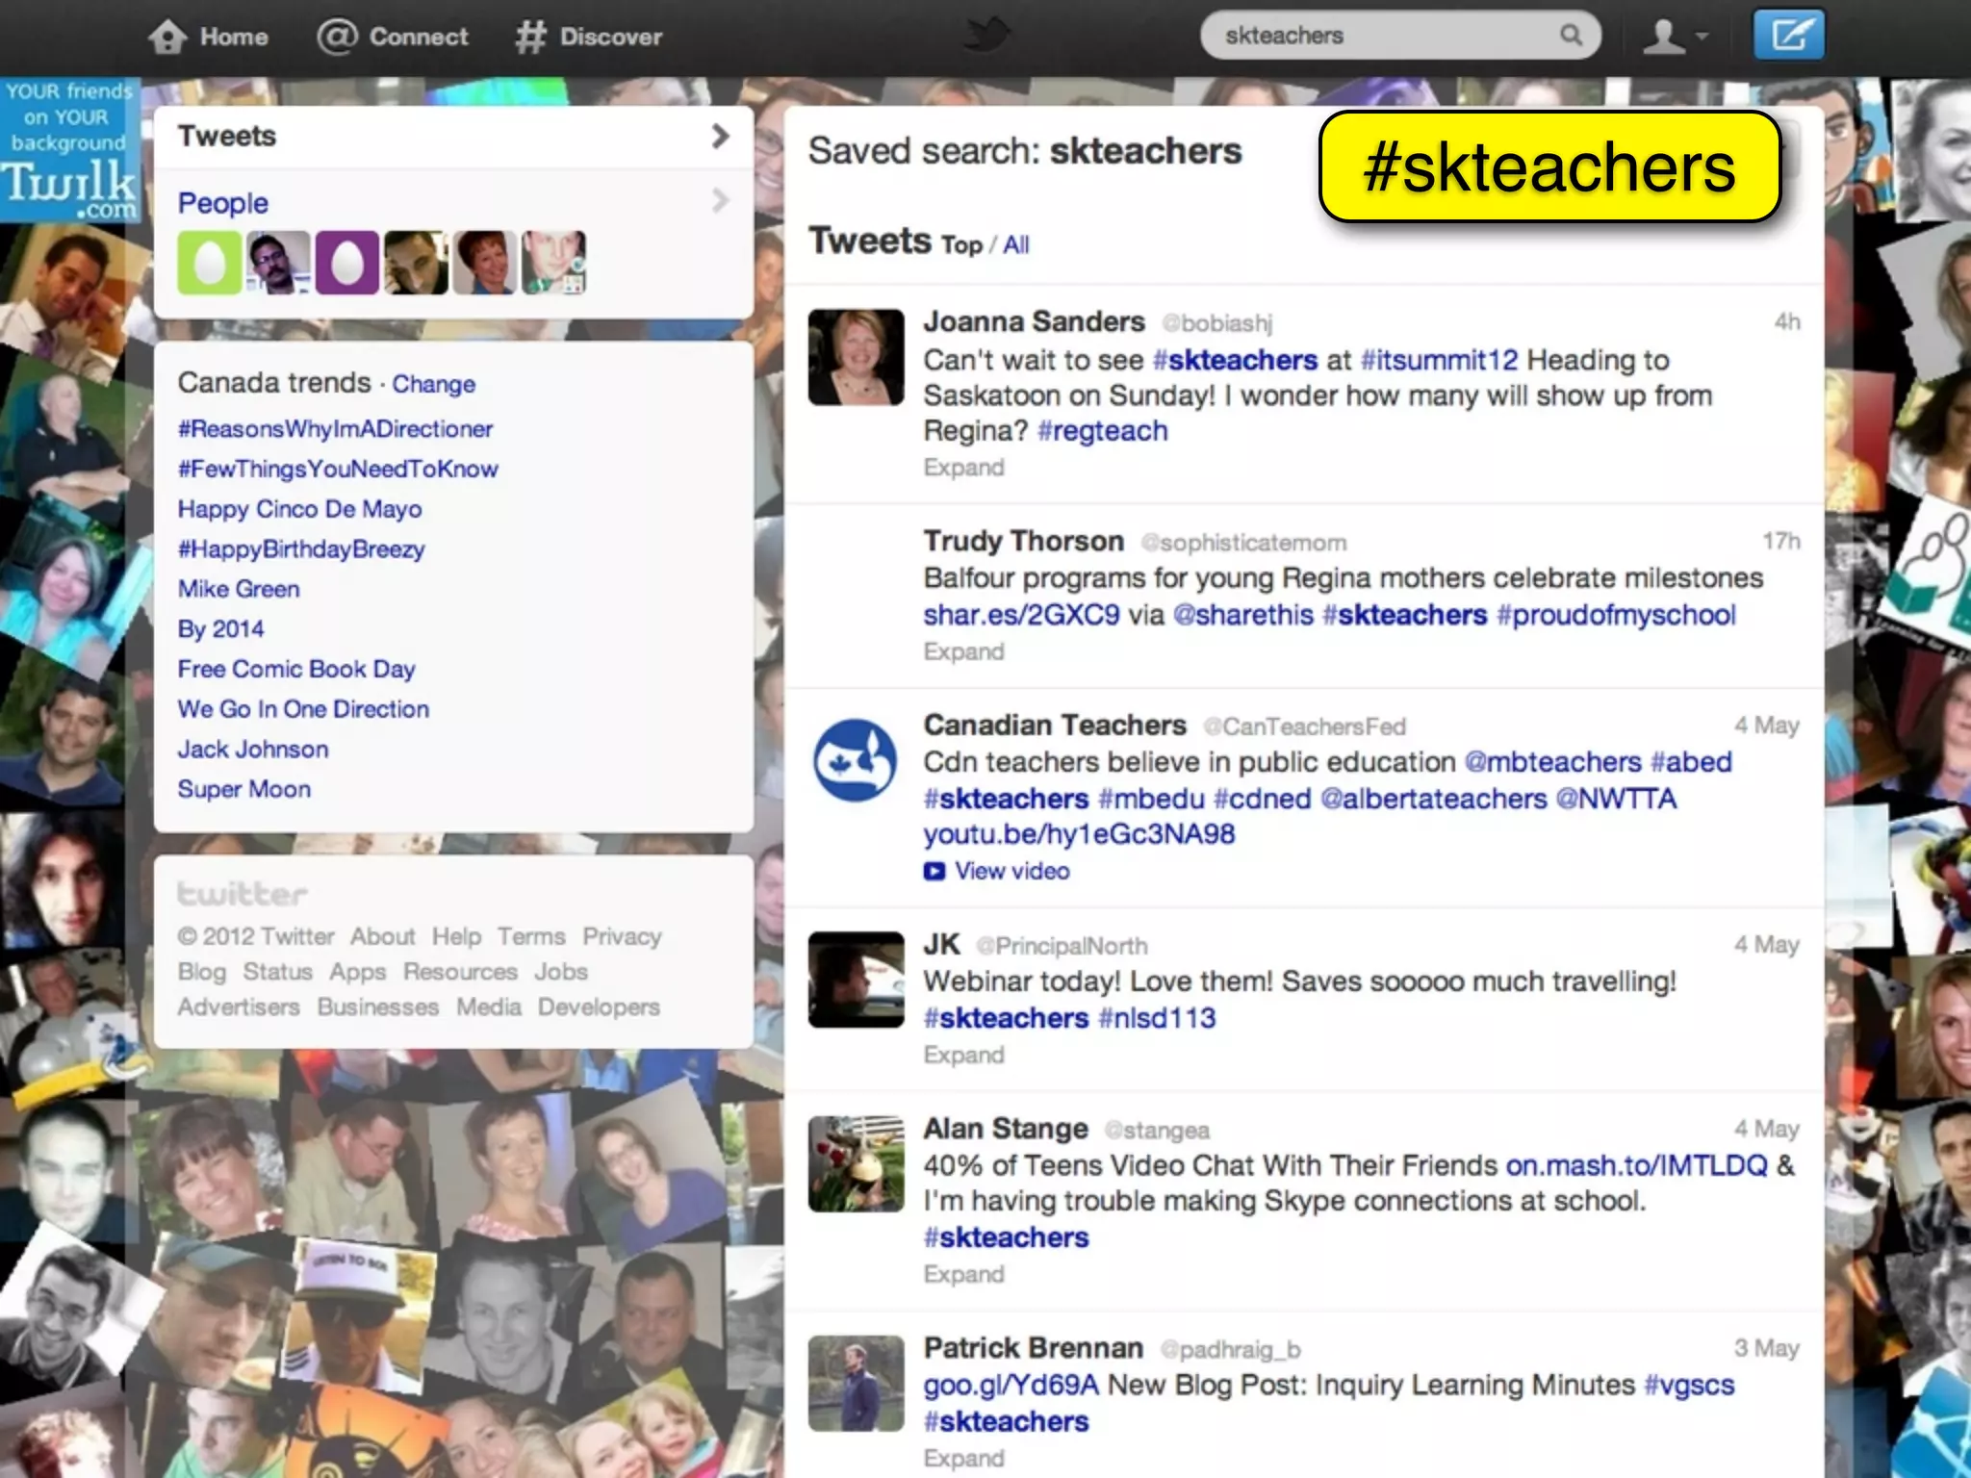Viewport: 1971px width, 1478px height.
Task: Open trend #ReasonsWhyImADirectioner
Action: (x=335, y=428)
